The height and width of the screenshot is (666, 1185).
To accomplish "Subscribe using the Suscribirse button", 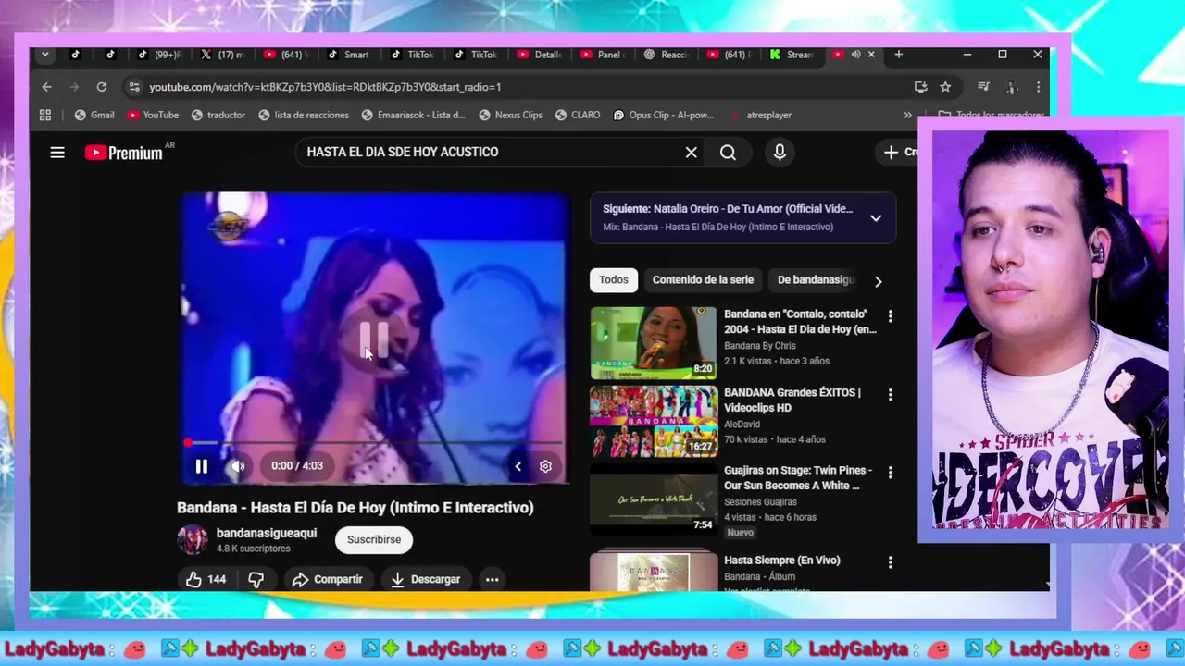I will point(374,539).
